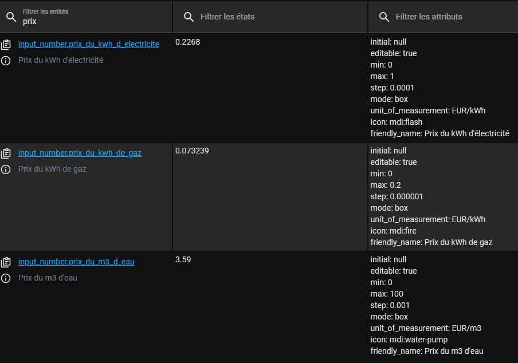Click the gas state value 0.073239
The image size is (518, 363).
point(192,151)
